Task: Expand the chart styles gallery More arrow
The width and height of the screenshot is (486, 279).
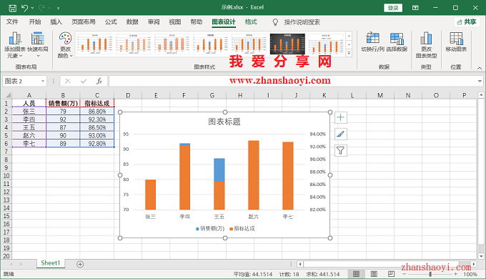Action: tap(349, 54)
